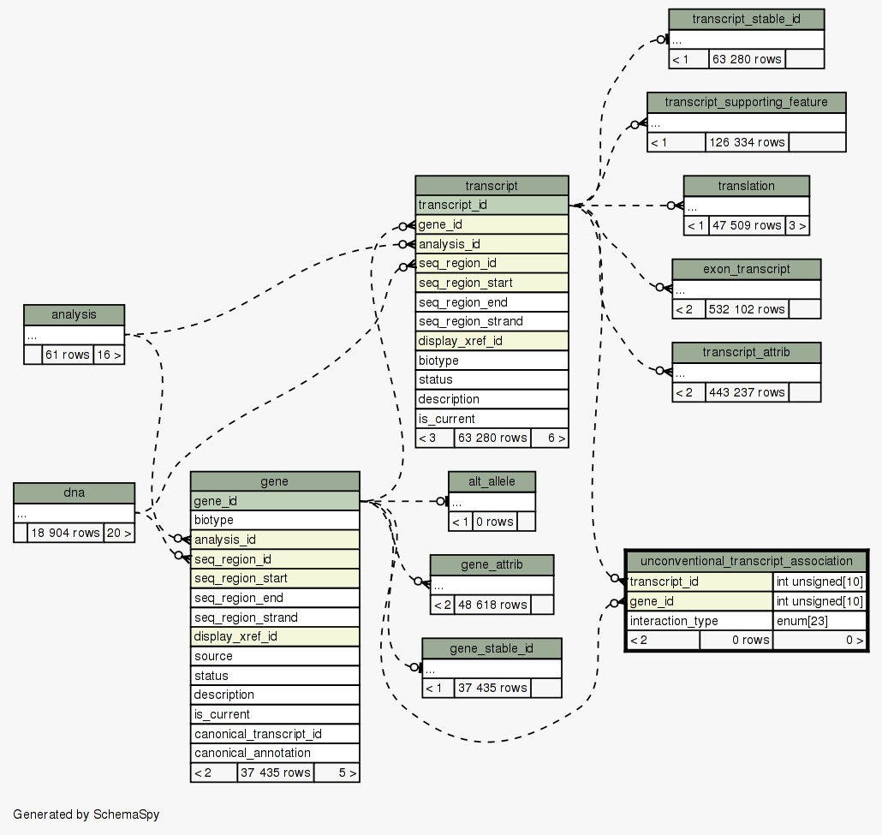The width and height of the screenshot is (882, 835).
Task: Select display_xref_id row in transcript table
Action: (x=492, y=341)
